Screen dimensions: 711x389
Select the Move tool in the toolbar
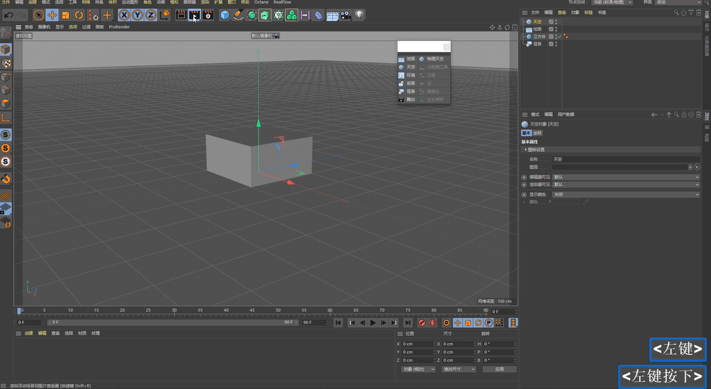(52, 14)
